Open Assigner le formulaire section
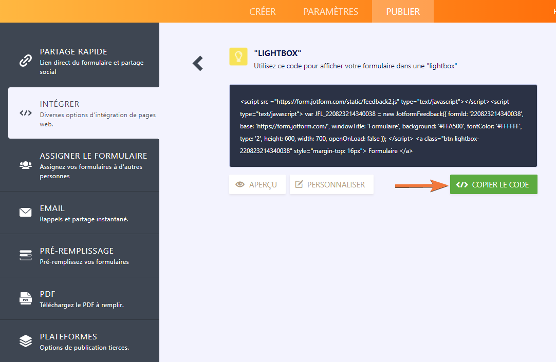The height and width of the screenshot is (362, 556). (x=80, y=165)
